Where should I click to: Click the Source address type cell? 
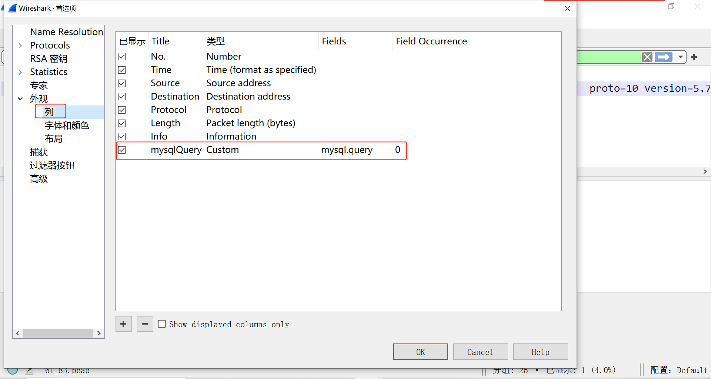[238, 83]
